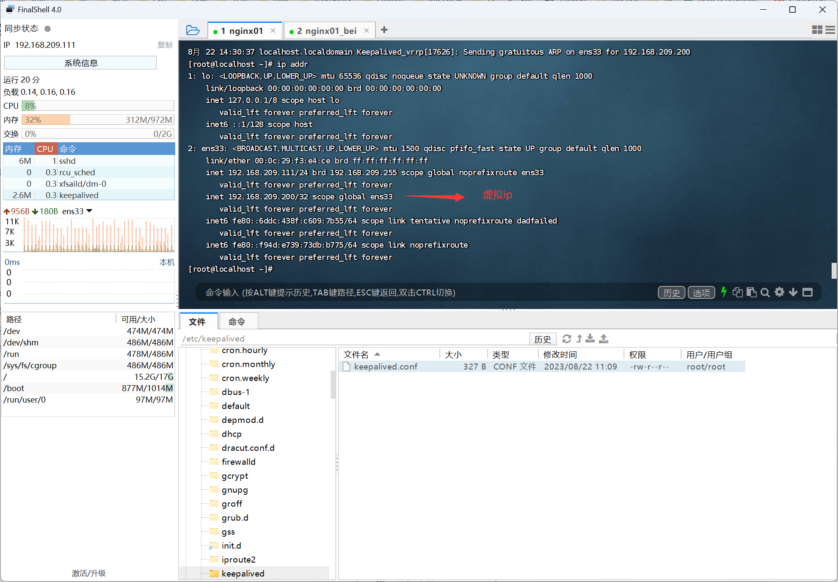Click the scroll-to-bottom down arrow icon

tap(793, 292)
